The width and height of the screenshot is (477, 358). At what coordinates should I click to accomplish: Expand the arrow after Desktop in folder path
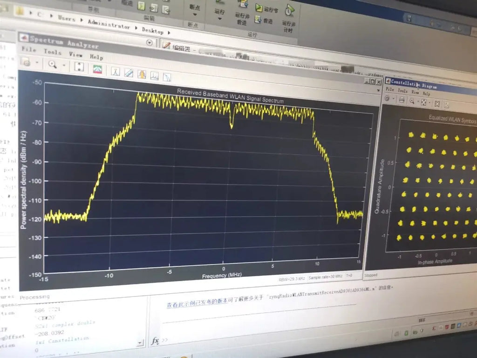point(169,33)
